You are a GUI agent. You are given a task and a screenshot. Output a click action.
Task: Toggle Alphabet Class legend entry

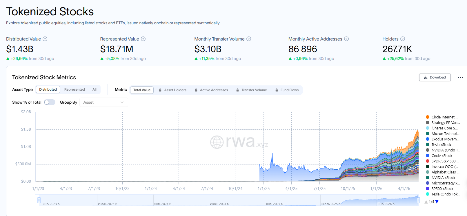(x=443, y=172)
